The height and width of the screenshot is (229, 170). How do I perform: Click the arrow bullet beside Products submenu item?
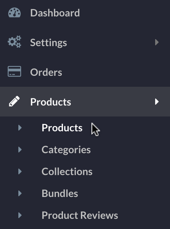(x=20, y=128)
